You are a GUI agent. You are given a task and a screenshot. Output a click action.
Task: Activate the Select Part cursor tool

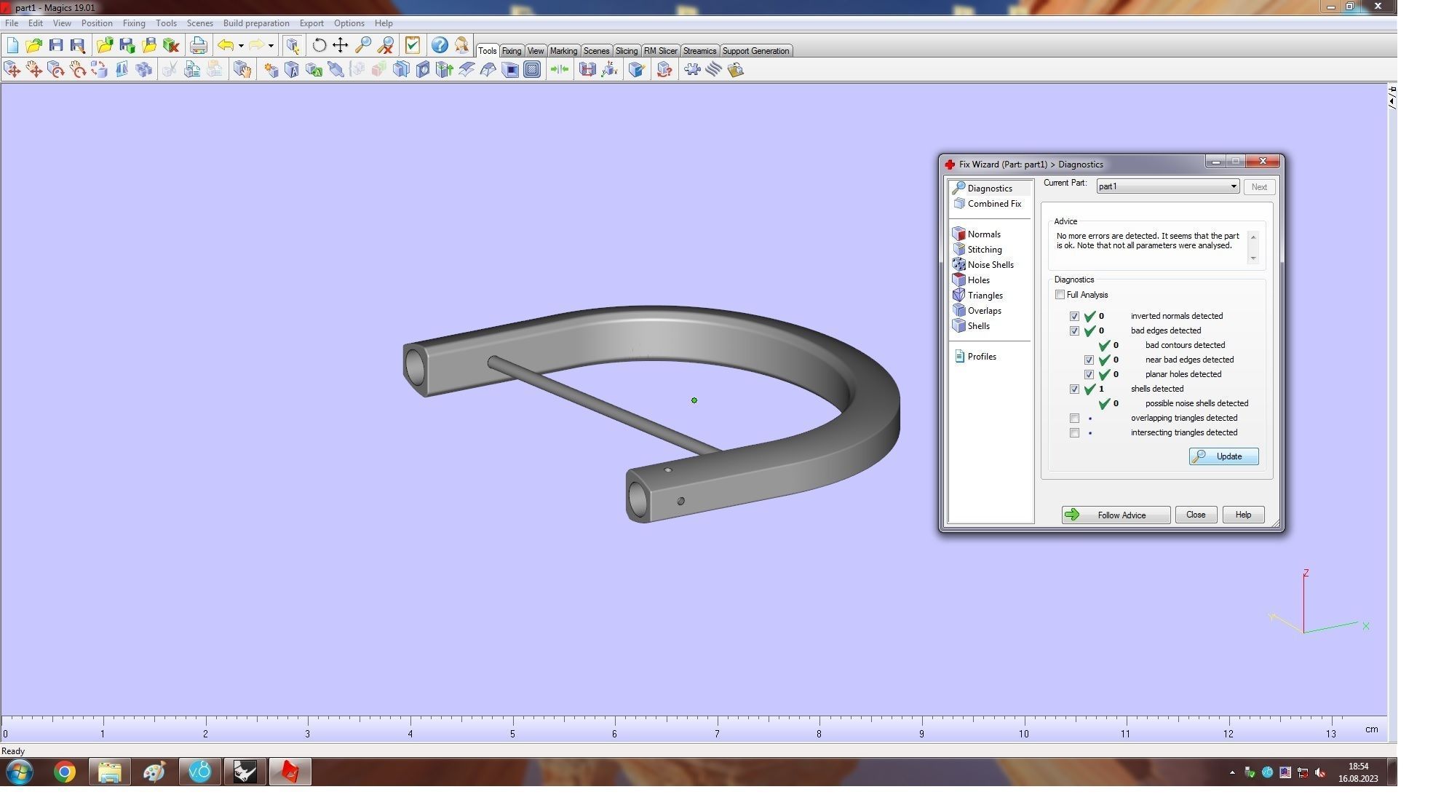coord(293,45)
